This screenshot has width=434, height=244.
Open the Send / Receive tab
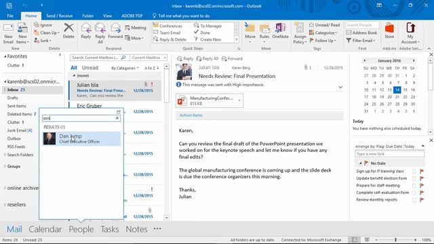coord(59,16)
